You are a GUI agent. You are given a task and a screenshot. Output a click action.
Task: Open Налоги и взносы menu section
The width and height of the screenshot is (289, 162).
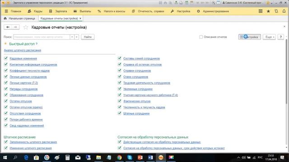(114, 11)
